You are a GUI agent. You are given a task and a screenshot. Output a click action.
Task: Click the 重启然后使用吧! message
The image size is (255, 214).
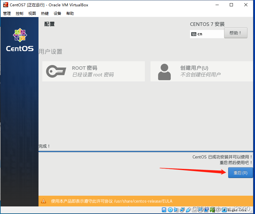tap(236, 163)
